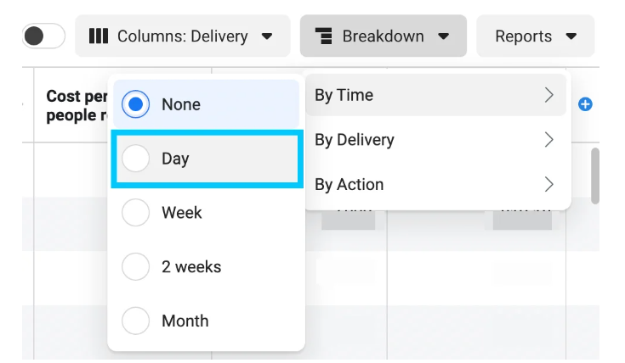The height and width of the screenshot is (363, 625).
Task: Select the Day radio option
Action: coord(136,159)
